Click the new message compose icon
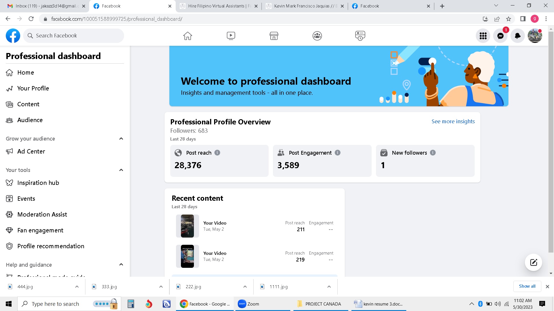 point(534,262)
